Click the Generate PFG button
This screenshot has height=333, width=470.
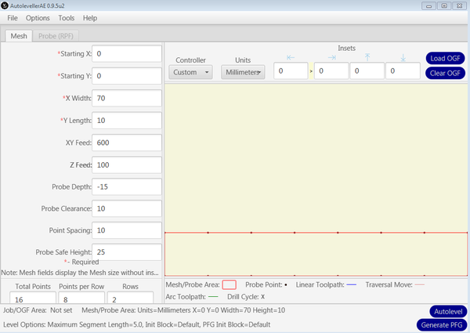(x=443, y=324)
